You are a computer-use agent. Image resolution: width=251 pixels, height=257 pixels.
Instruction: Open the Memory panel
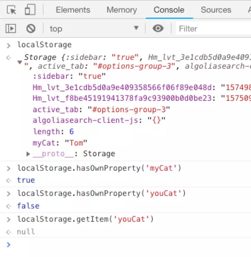click(x=122, y=10)
